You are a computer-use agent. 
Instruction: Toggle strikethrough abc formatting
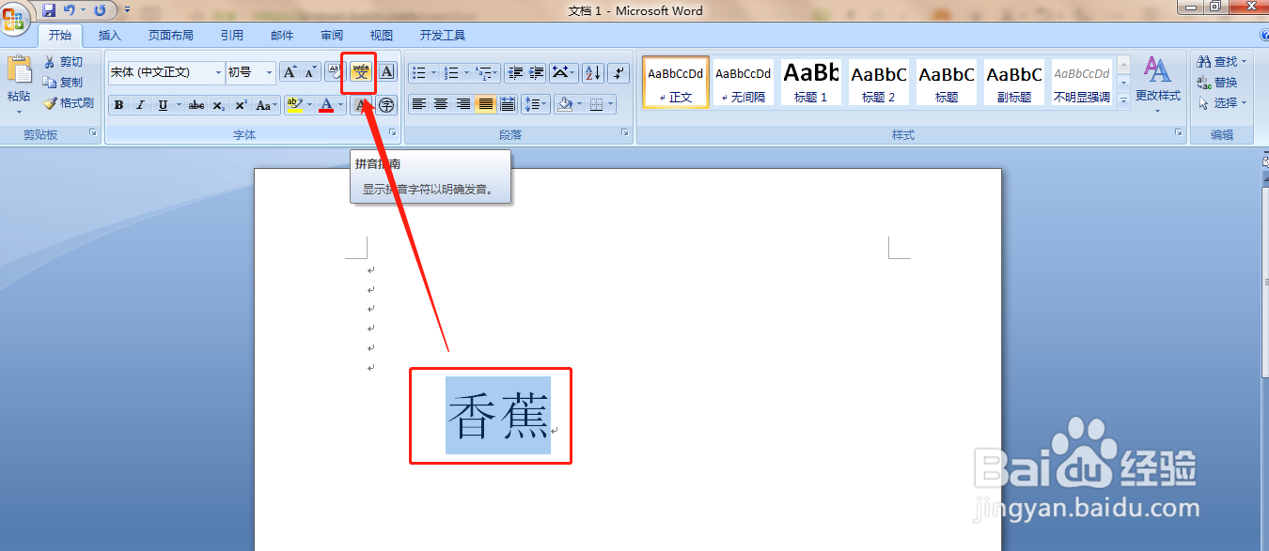coord(196,105)
